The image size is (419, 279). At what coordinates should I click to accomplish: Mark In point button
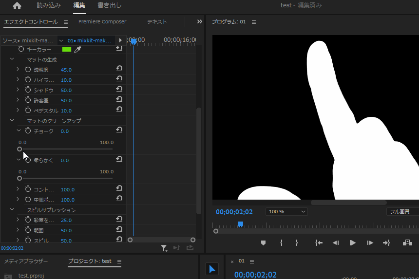pyautogui.click(x=282, y=242)
